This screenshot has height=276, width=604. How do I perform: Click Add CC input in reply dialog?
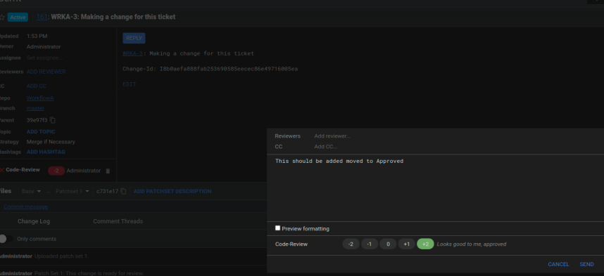[x=326, y=147]
